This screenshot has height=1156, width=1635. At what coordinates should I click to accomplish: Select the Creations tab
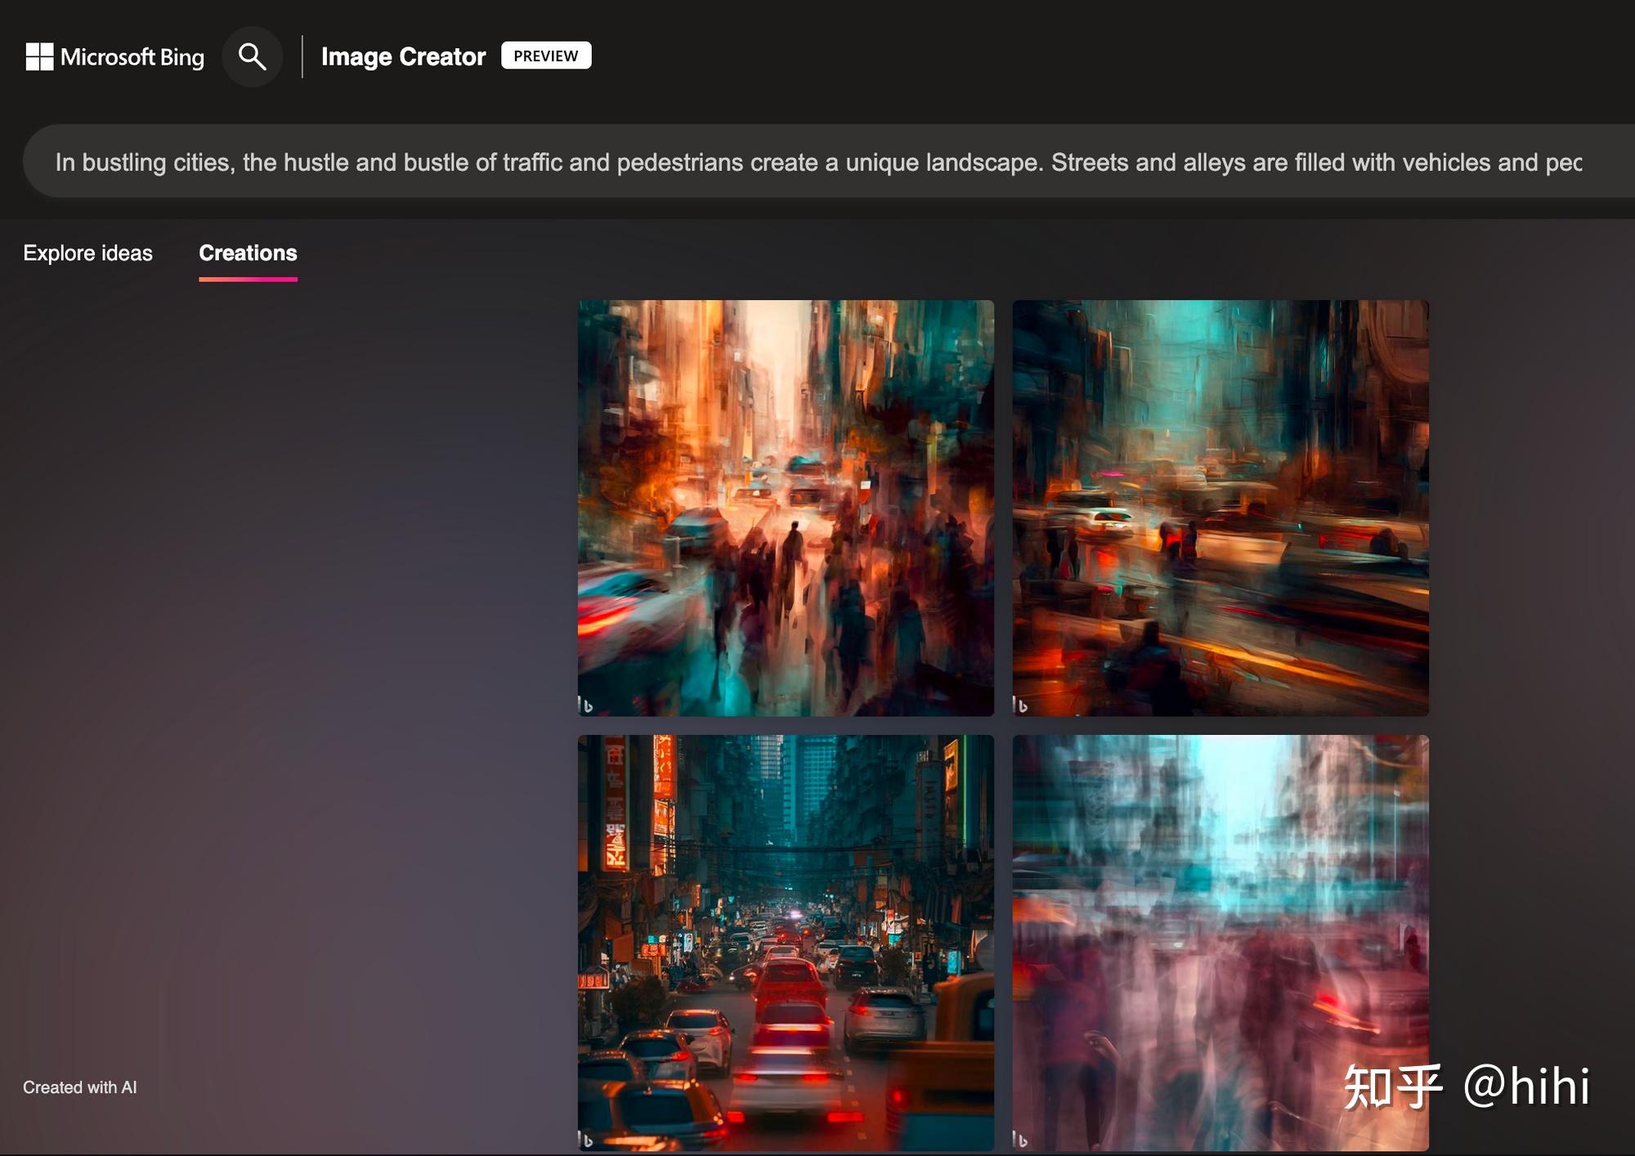[x=248, y=253]
